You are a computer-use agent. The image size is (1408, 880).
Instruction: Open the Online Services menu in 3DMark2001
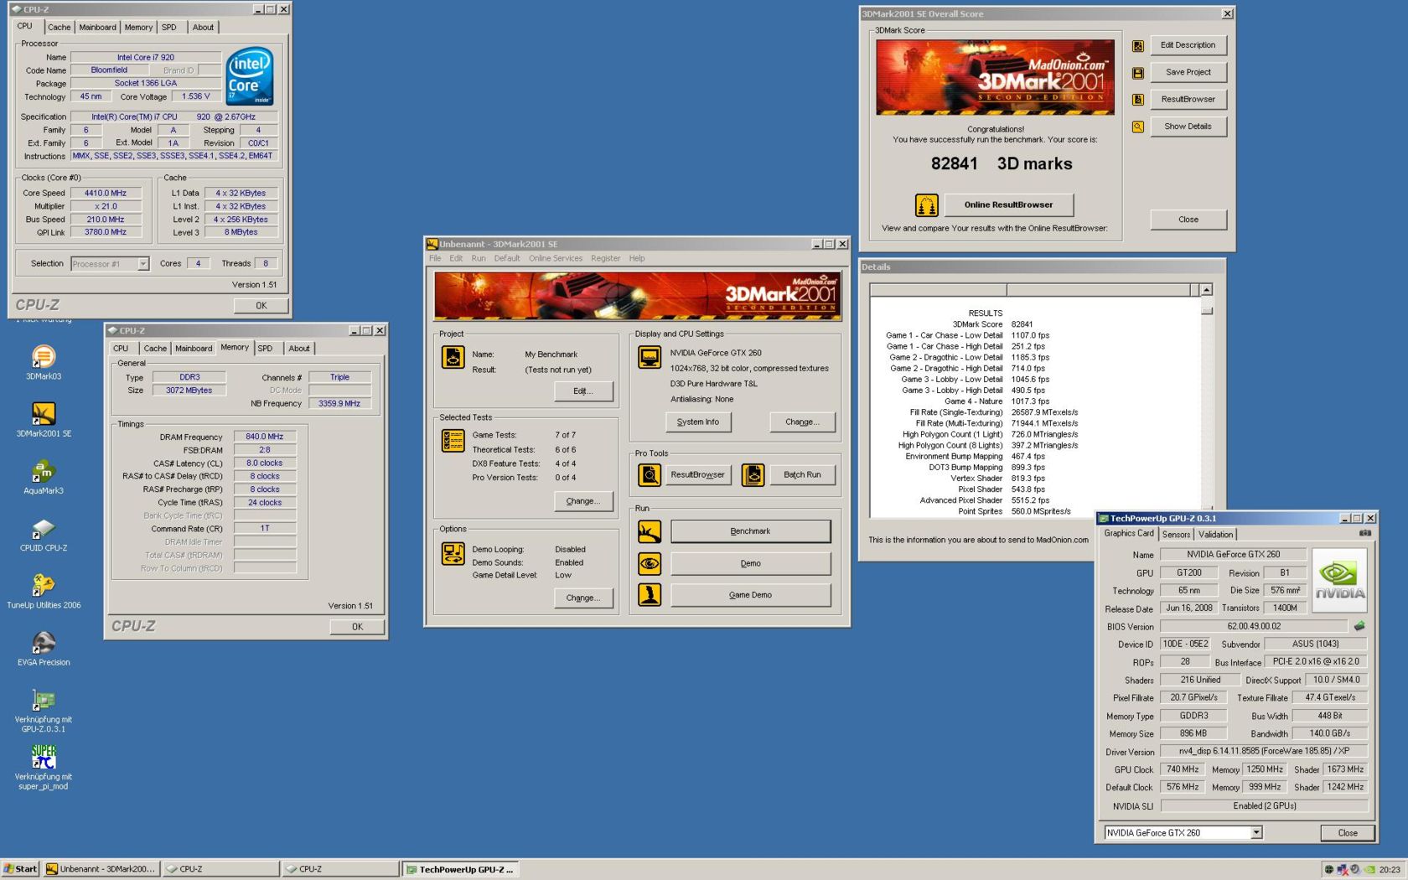click(556, 258)
